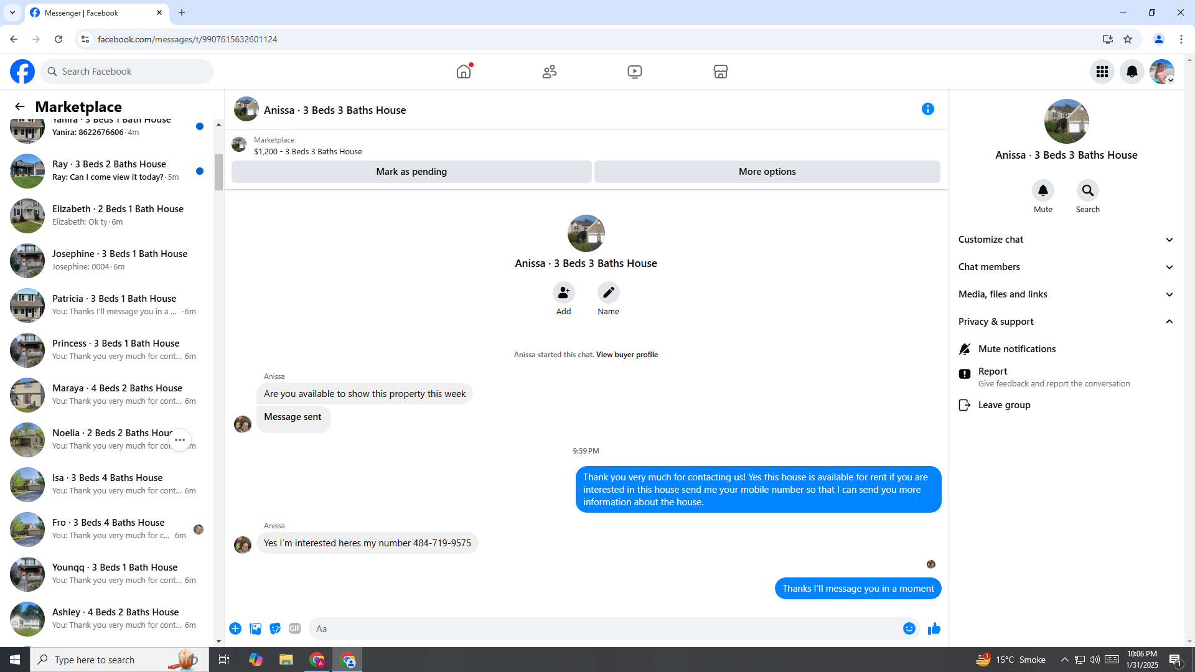
Task: Open View buyer profile link
Action: [627, 355]
